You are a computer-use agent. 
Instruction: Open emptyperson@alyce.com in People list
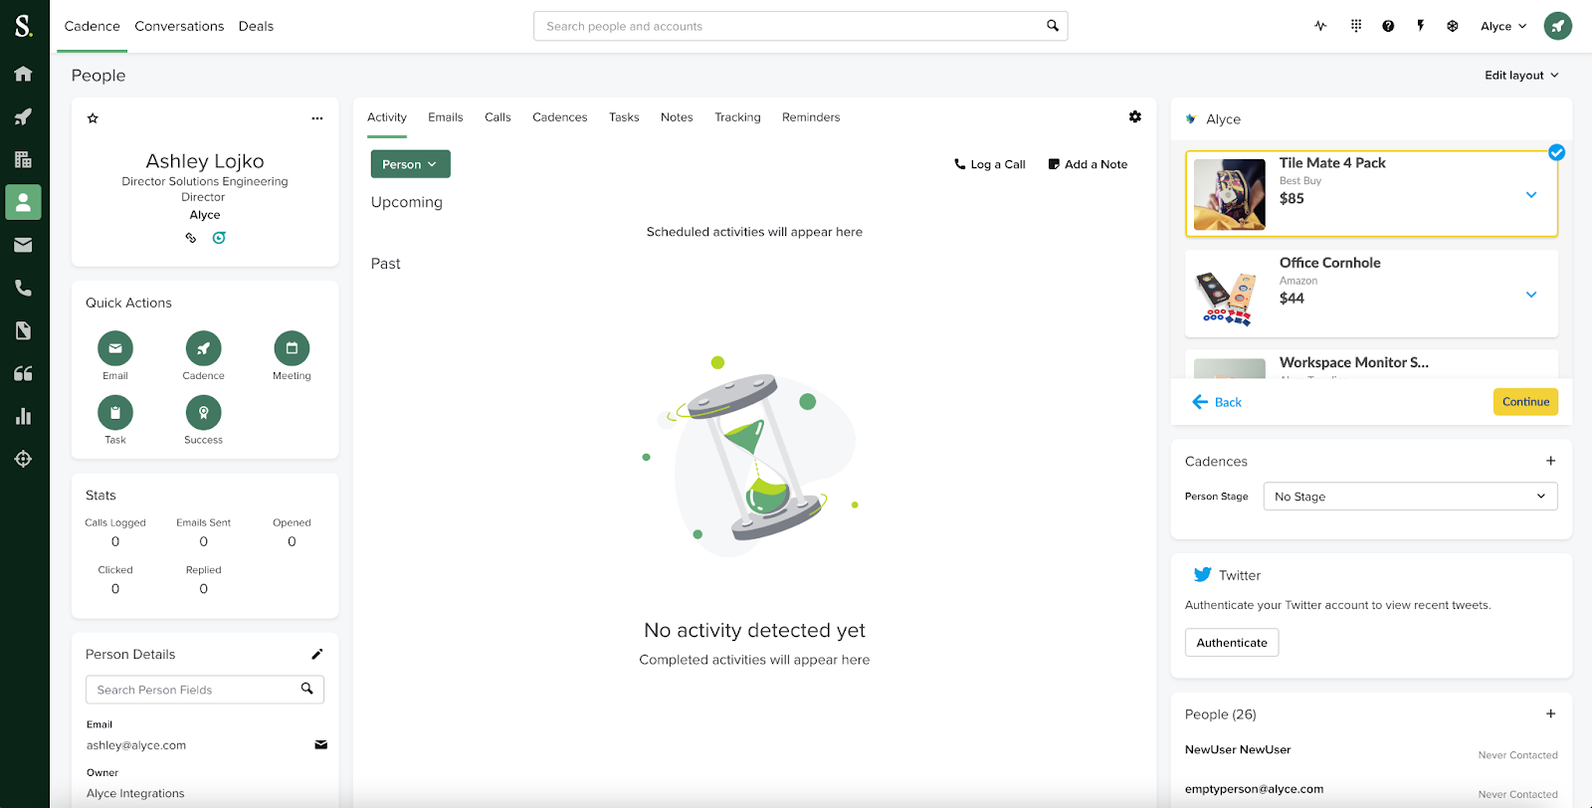click(1254, 789)
